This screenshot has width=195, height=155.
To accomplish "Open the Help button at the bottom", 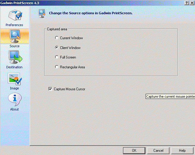I will pyautogui.click(x=182, y=151).
